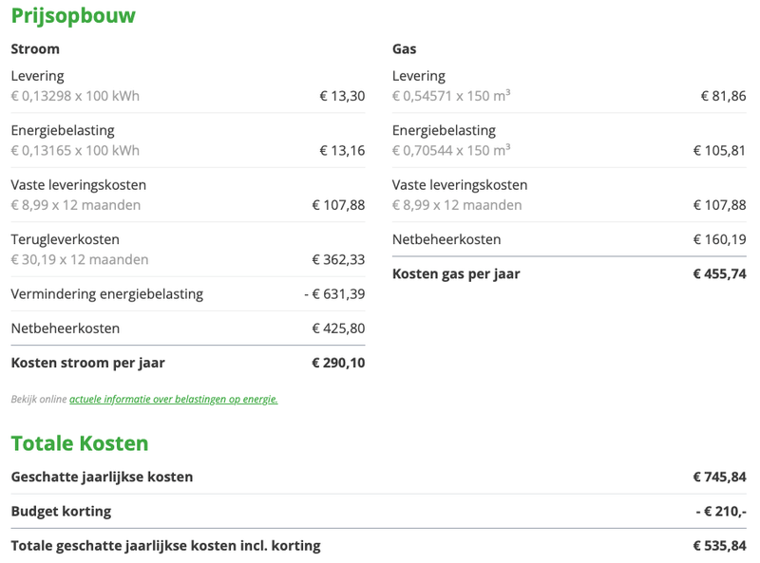Open the actuele informatie over belastingen link
This screenshot has height=563, width=760.
(174, 400)
